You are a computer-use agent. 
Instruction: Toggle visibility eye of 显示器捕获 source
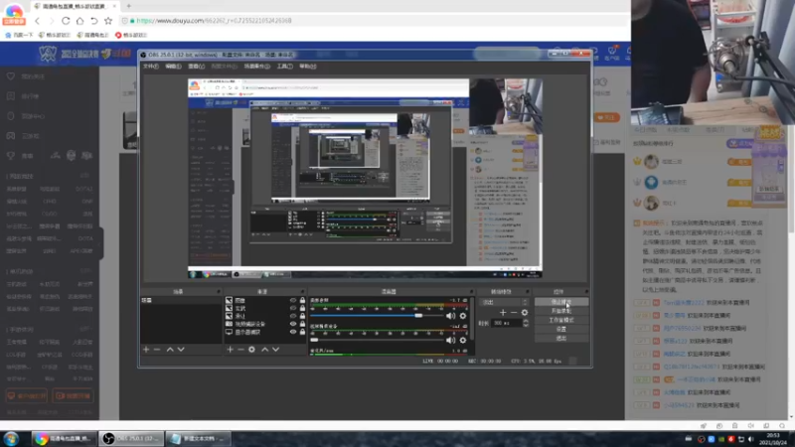pos(293,332)
